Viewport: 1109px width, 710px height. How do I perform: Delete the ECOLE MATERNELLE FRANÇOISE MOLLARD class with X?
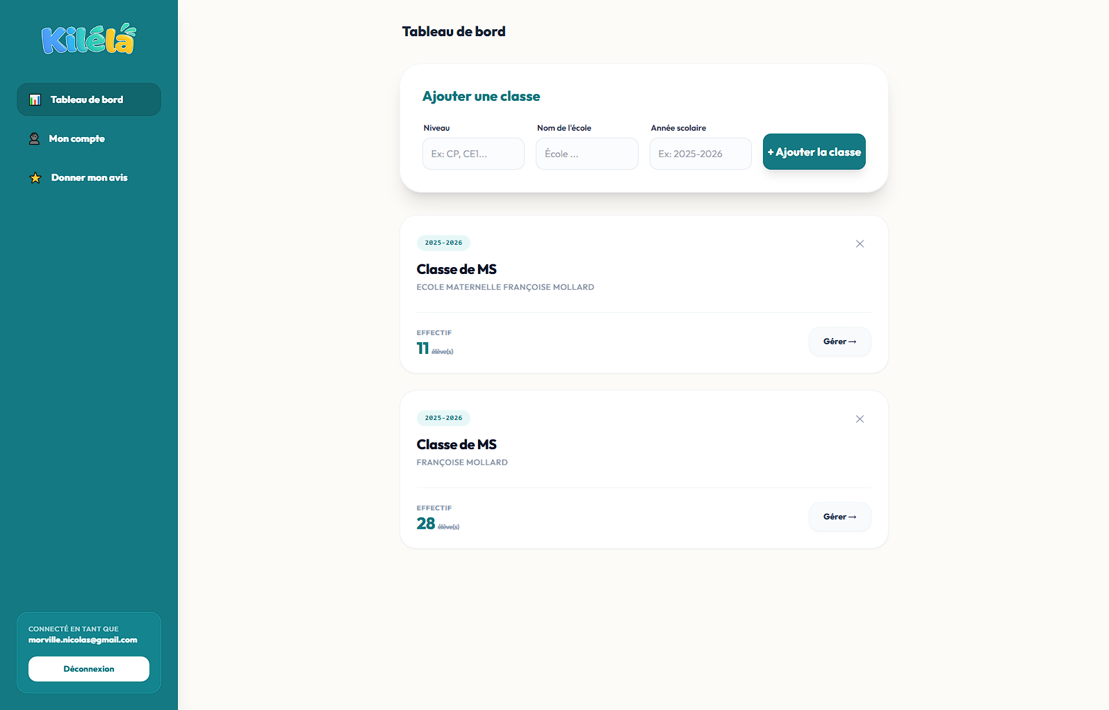tap(860, 244)
